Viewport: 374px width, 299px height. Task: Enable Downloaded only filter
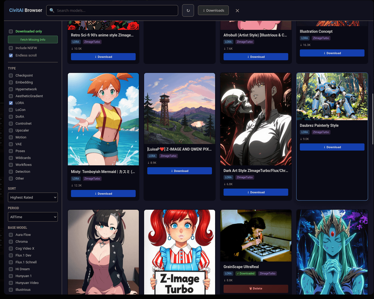point(11,31)
